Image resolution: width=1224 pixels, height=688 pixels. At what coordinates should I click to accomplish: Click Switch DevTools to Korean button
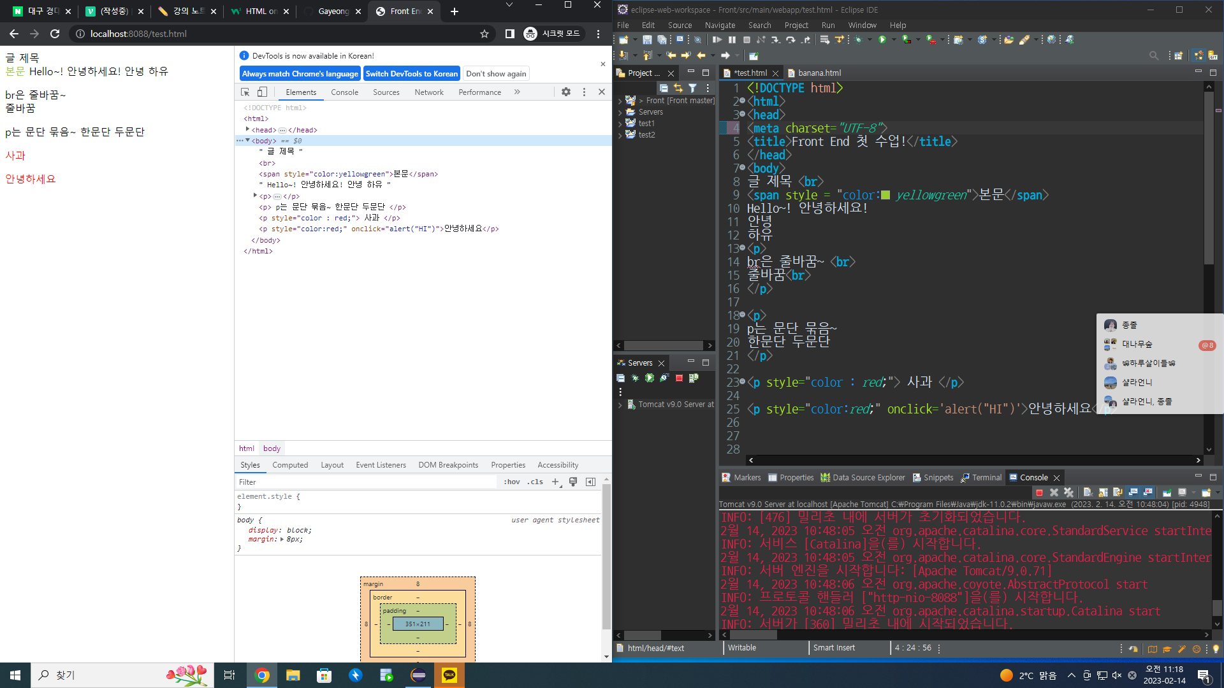pos(411,74)
